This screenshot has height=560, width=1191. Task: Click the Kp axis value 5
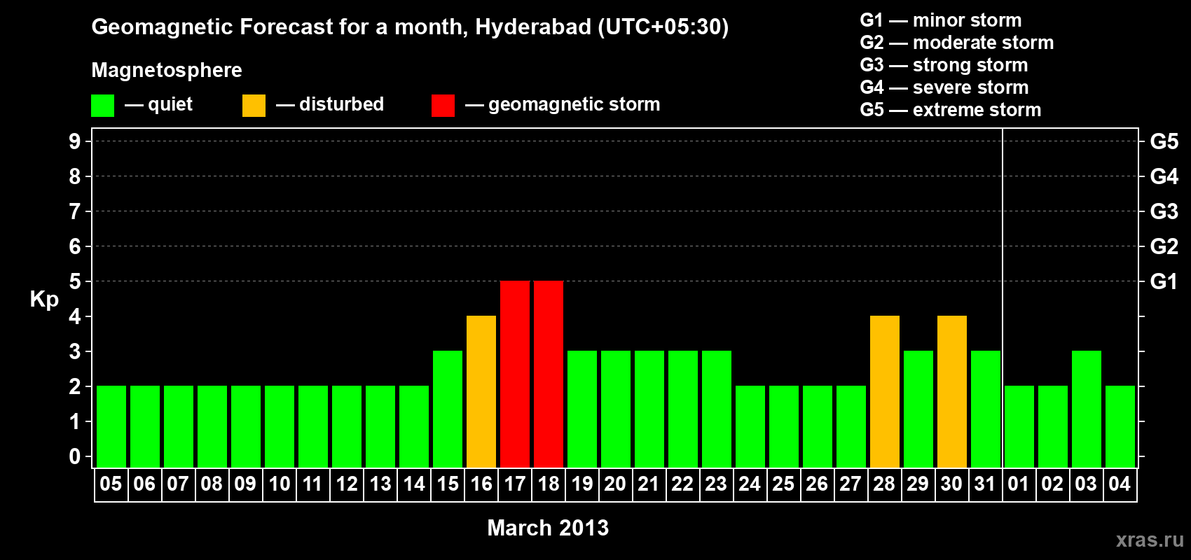pyautogui.click(x=75, y=281)
